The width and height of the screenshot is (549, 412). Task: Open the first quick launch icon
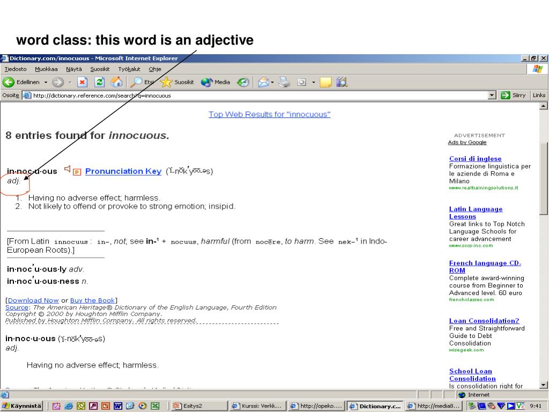pyautogui.click(x=56, y=406)
